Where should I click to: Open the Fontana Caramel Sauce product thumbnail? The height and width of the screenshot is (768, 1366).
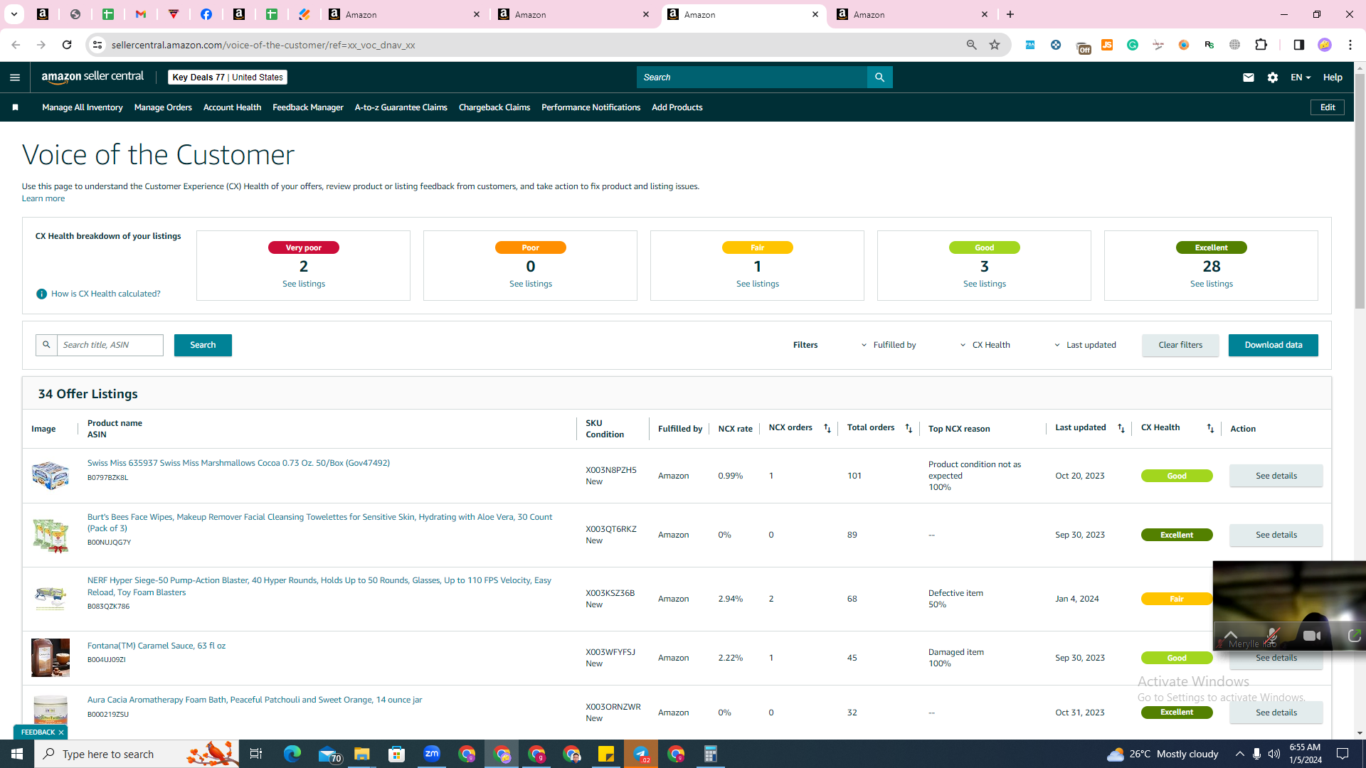[x=51, y=657]
